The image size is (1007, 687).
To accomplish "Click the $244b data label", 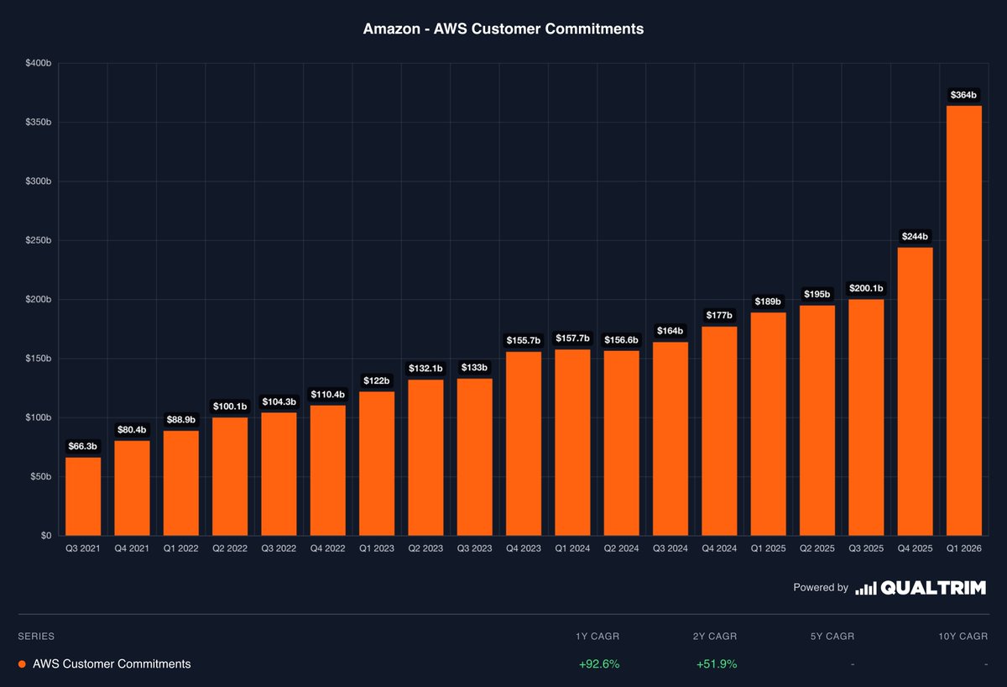I will tap(915, 238).
